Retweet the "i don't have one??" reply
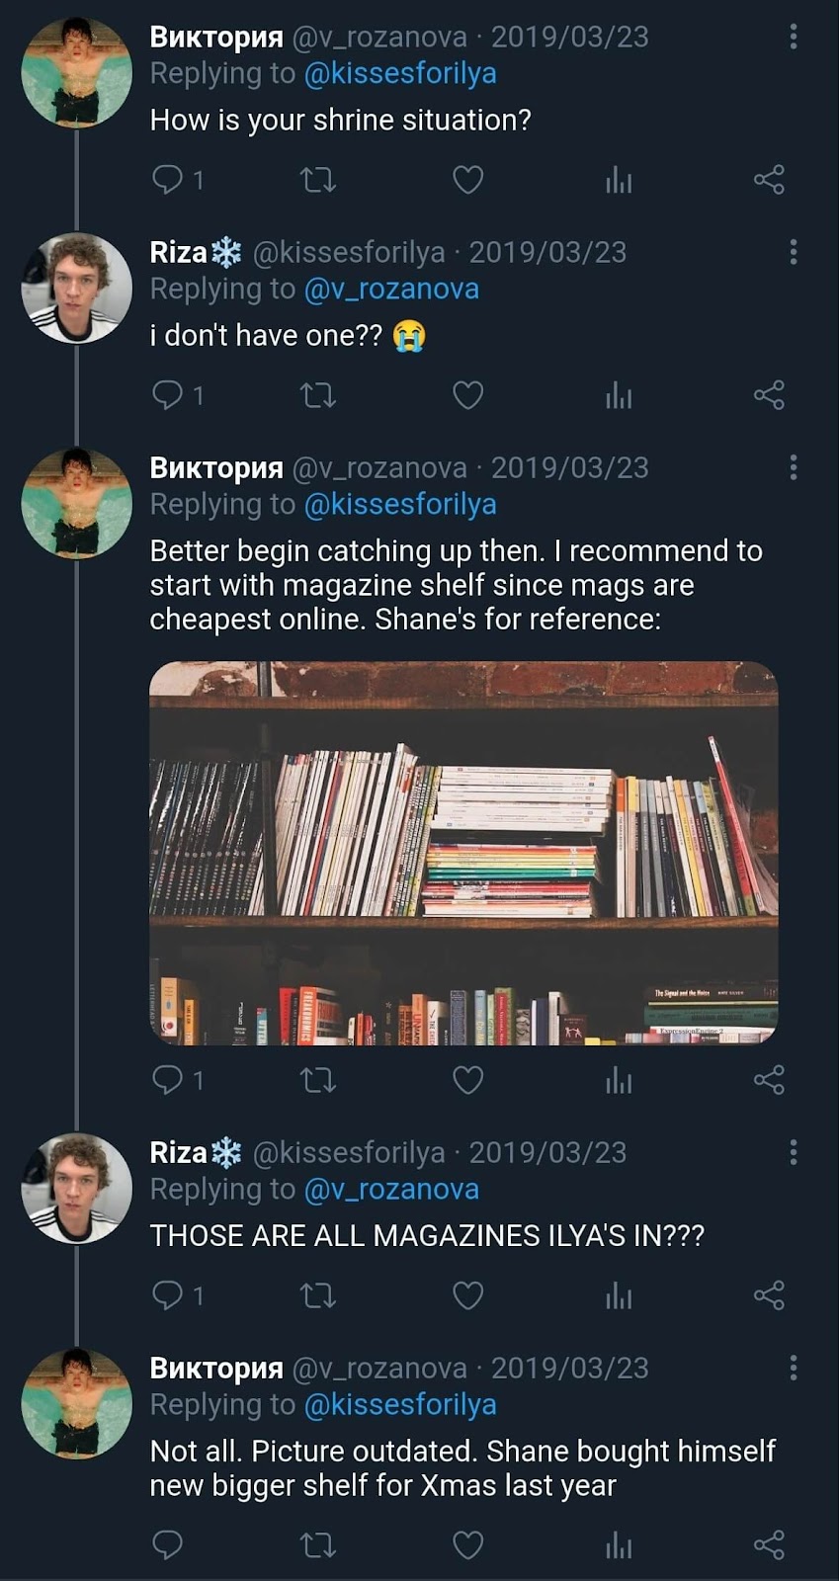 click(318, 395)
